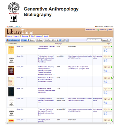This screenshot has height=126, width=119.
Task: Open book icon for Plato and The Birth row
Action: tap(105, 109)
